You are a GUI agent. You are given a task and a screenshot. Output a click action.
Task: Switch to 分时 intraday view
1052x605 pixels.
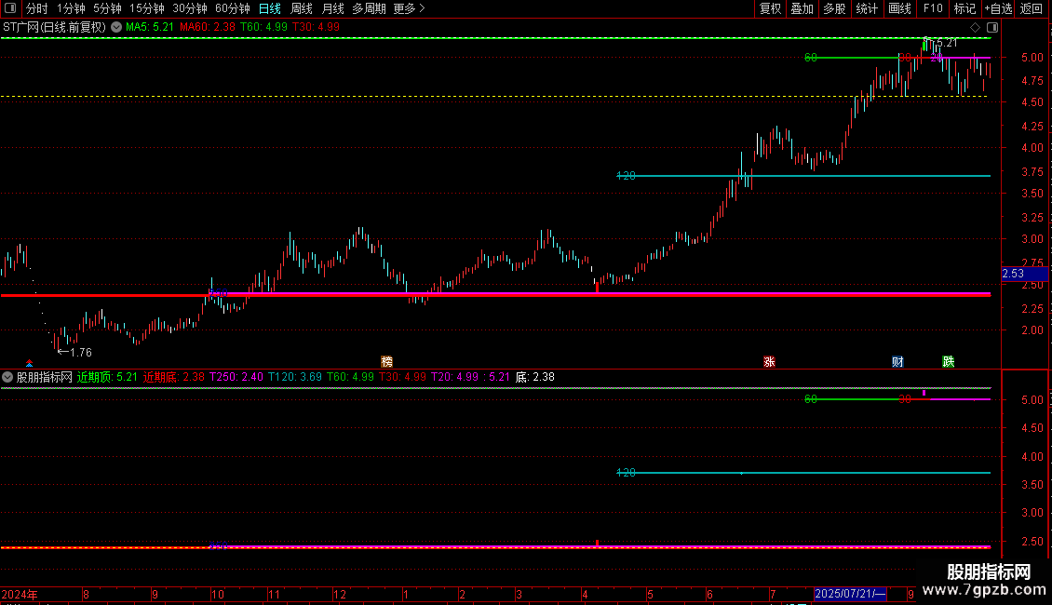point(37,8)
